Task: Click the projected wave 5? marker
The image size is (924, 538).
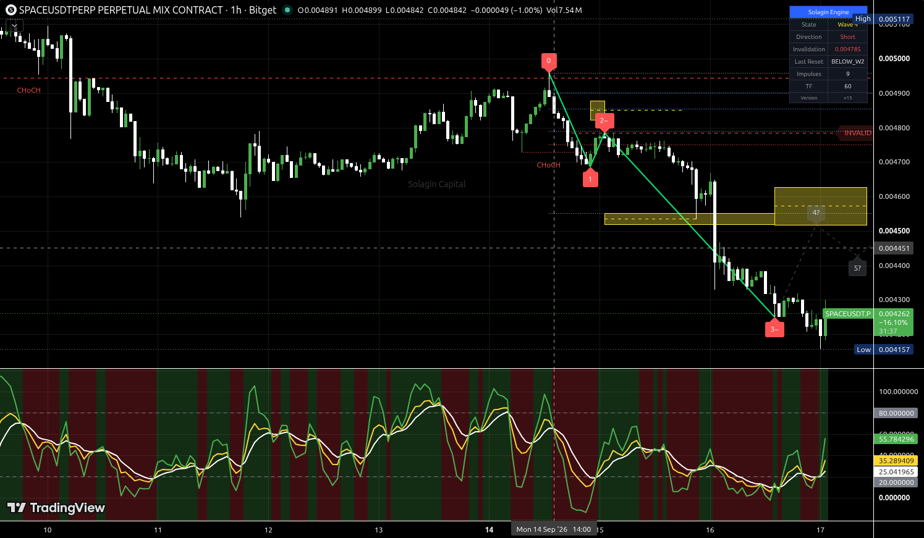Action: 857,267
